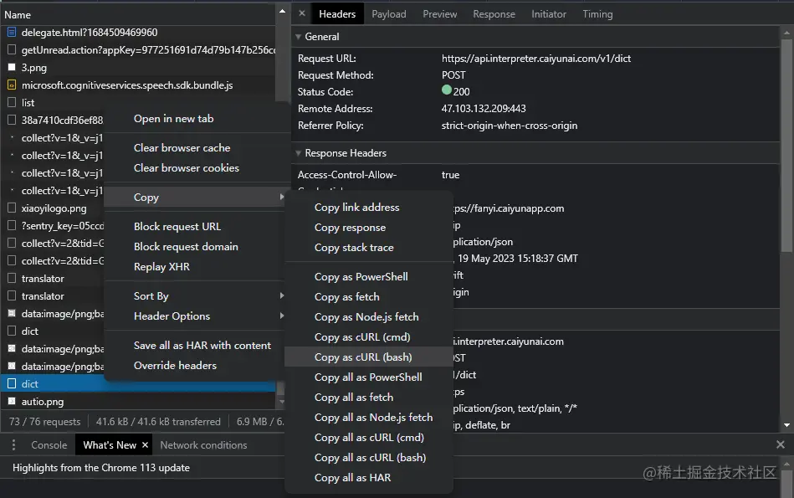The height and width of the screenshot is (498, 794).
Task: Click the list request checkbox icon
Action: click(x=12, y=102)
